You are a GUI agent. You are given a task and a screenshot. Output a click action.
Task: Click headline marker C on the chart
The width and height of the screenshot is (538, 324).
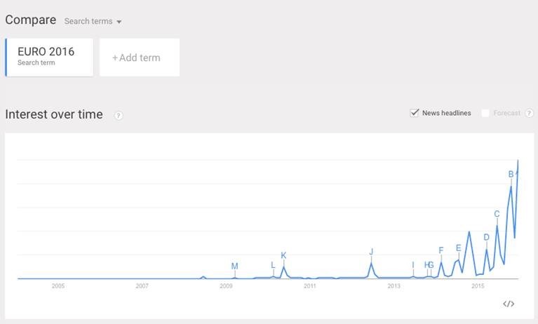coord(497,214)
